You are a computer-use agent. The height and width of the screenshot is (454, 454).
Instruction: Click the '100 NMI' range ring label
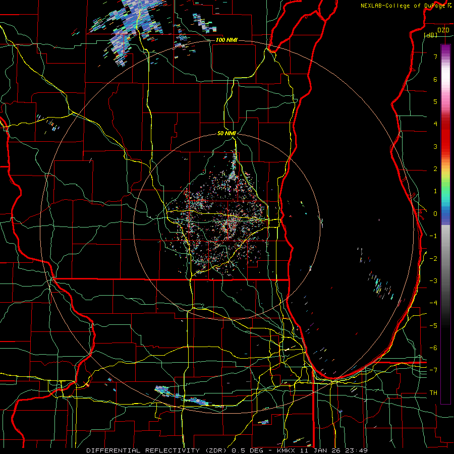226,40
